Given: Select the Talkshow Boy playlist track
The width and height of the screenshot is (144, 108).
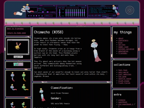Looking at the screenshot, I should (x=102, y=11).
